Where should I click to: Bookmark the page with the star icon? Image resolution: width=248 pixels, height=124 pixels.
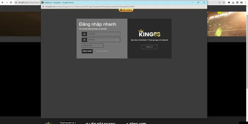224,2
